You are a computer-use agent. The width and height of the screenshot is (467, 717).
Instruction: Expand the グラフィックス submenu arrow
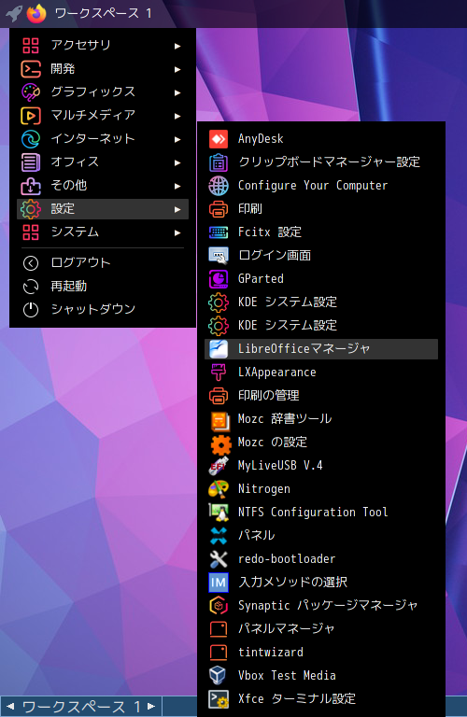[x=177, y=92]
